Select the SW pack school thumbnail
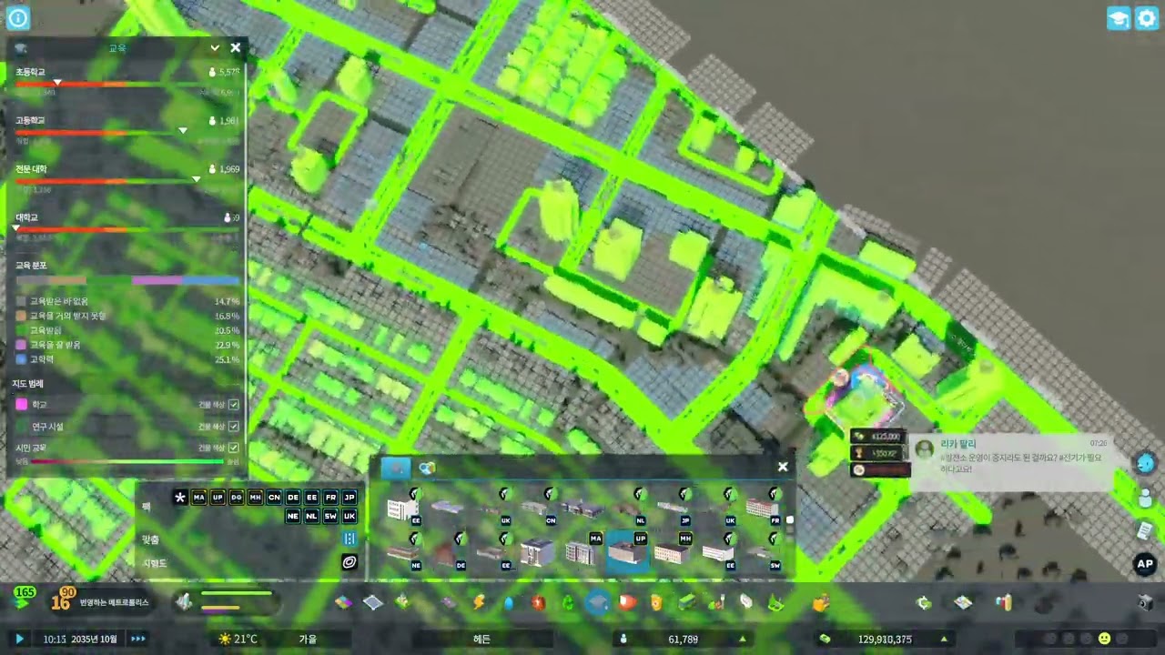 point(763,552)
